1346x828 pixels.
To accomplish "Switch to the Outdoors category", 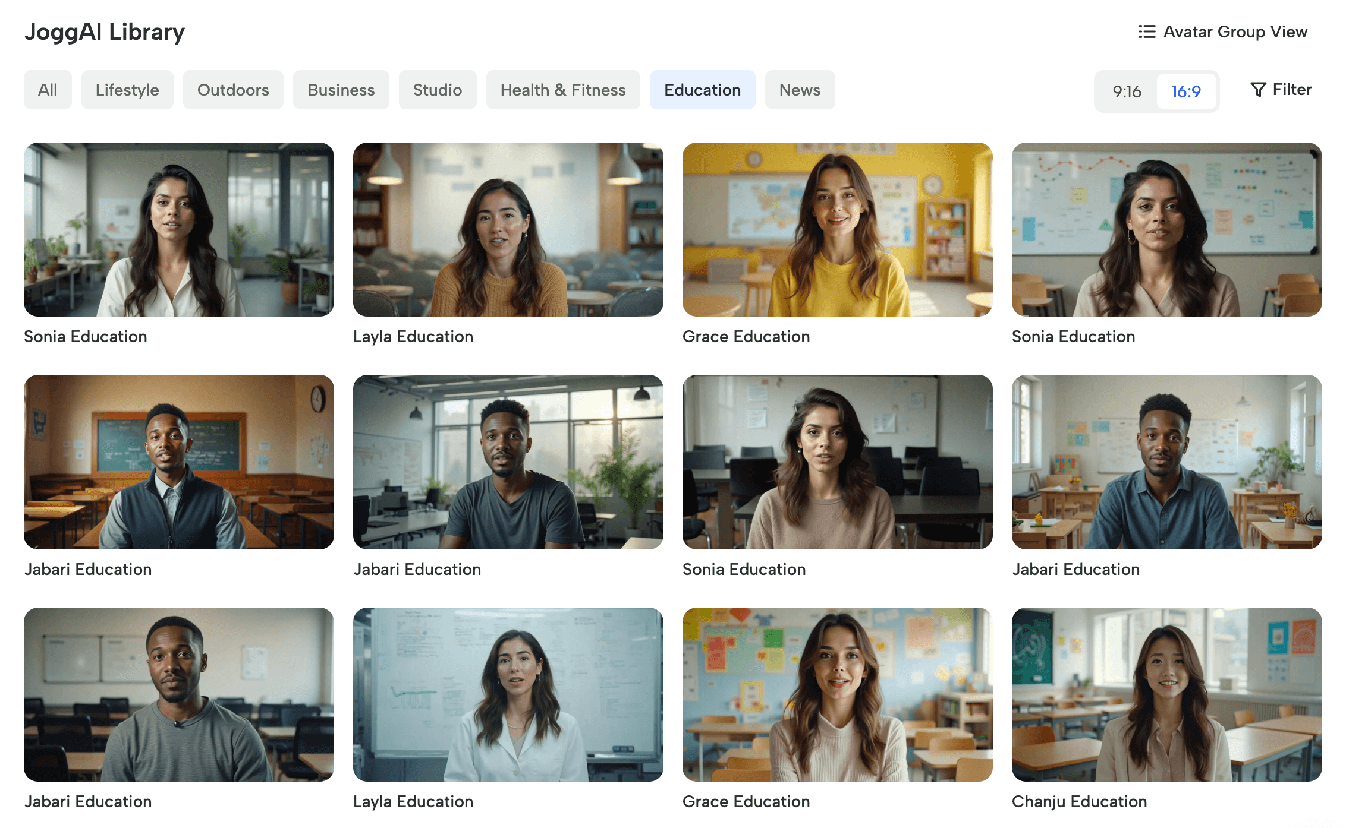I will click(233, 90).
